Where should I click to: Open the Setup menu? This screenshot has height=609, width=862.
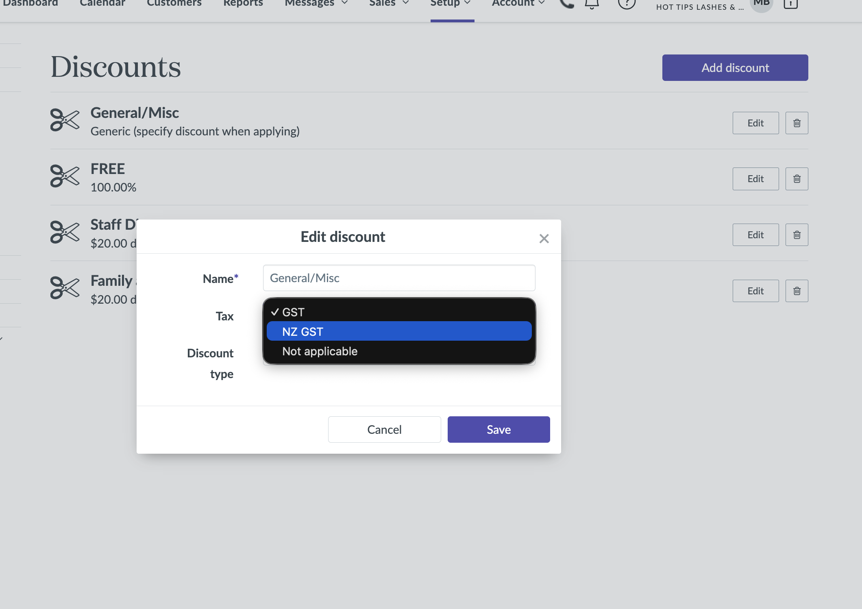[x=451, y=3]
